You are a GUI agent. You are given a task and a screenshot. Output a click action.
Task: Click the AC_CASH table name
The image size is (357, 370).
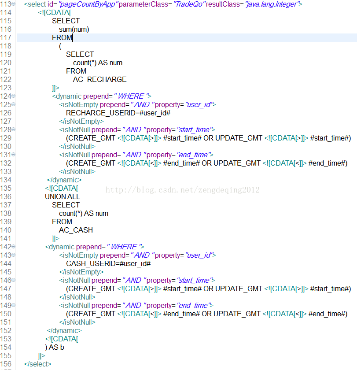76,230
